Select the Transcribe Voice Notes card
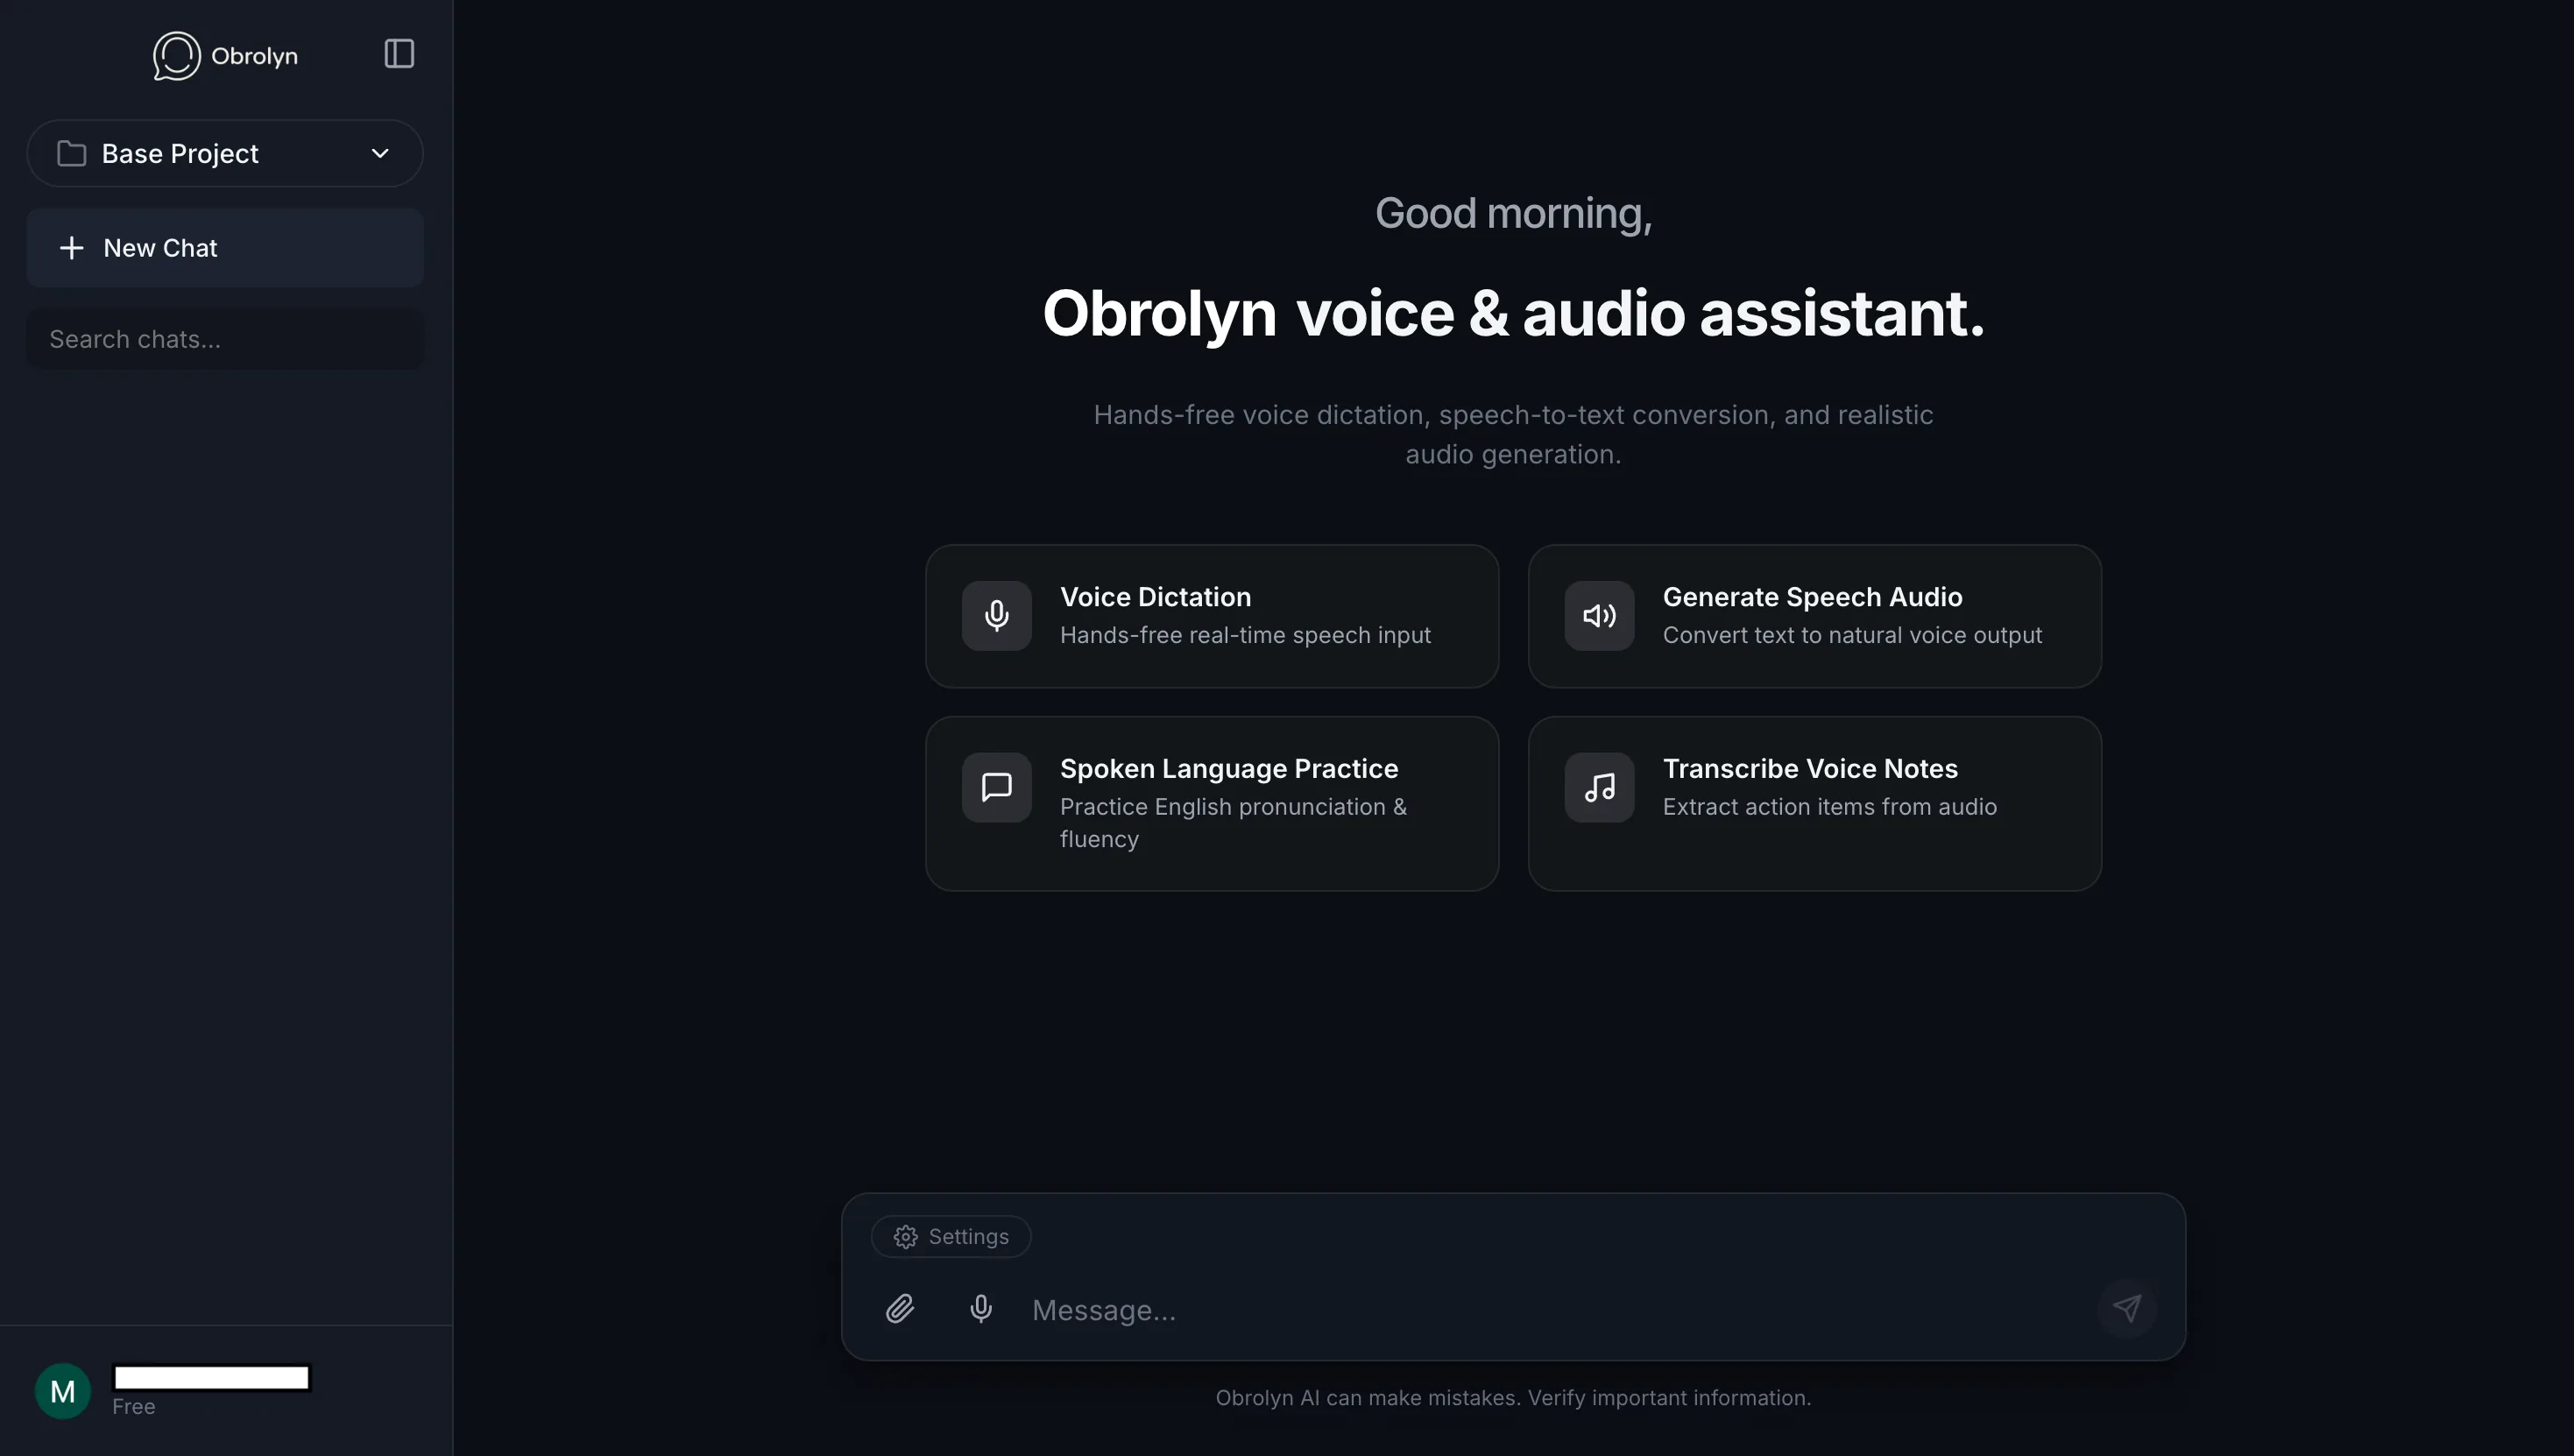Image resolution: width=2574 pixels, height=1456 pixels. point(1815,803)
